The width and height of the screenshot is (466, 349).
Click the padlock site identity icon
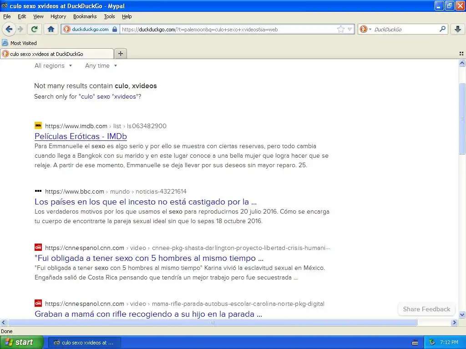115,30
